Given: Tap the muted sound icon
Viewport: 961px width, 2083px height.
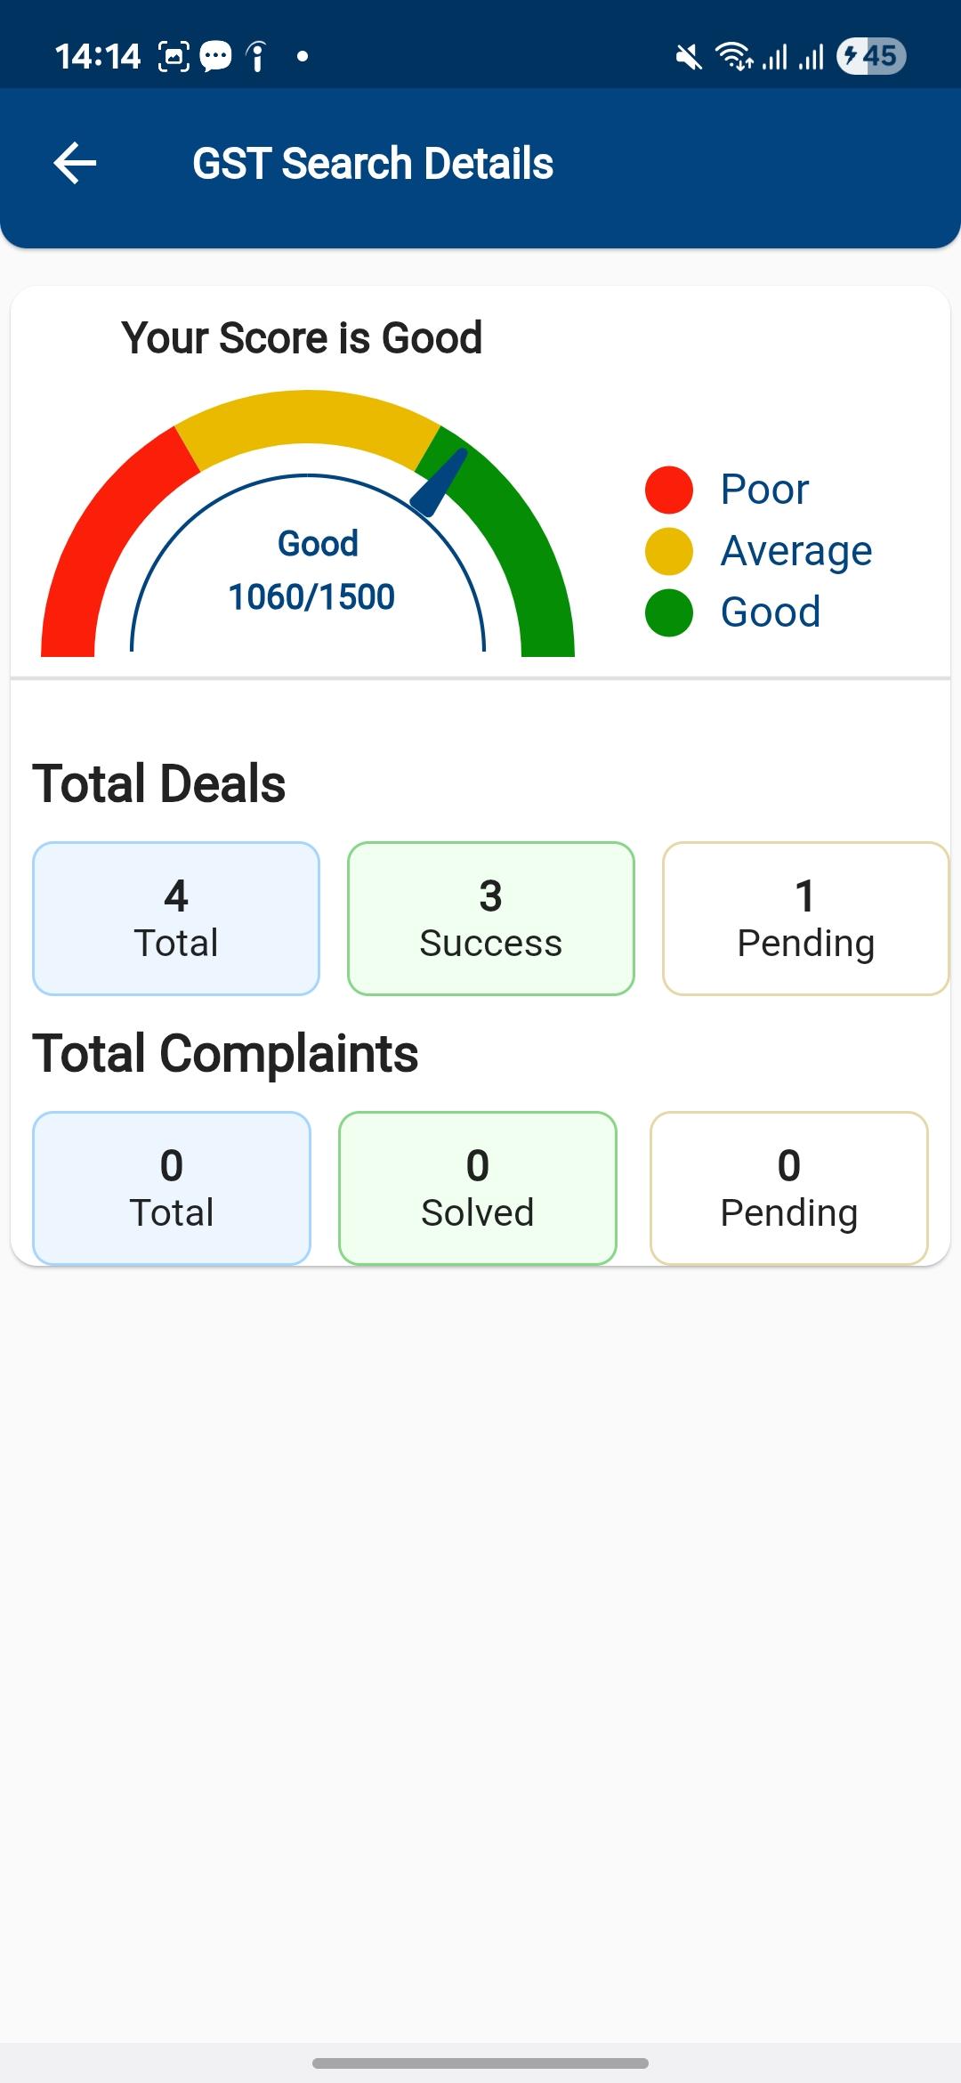Looking at the screenshot, I should click(688, 57).
